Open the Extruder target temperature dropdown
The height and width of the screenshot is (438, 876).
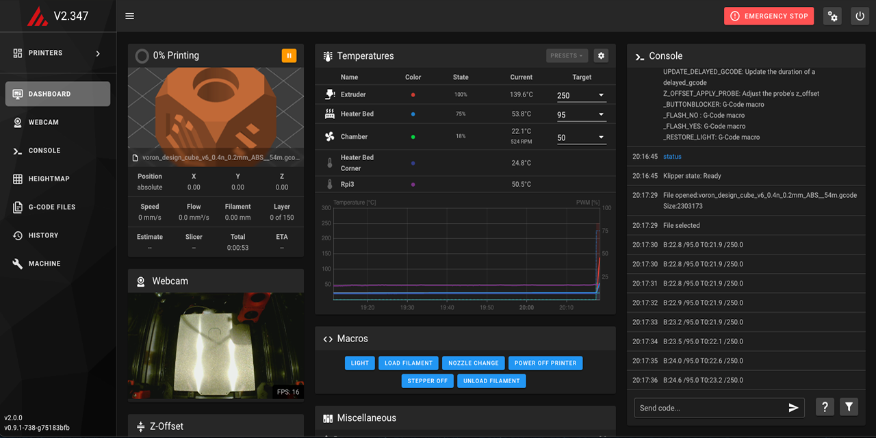[x=600, y=95]
